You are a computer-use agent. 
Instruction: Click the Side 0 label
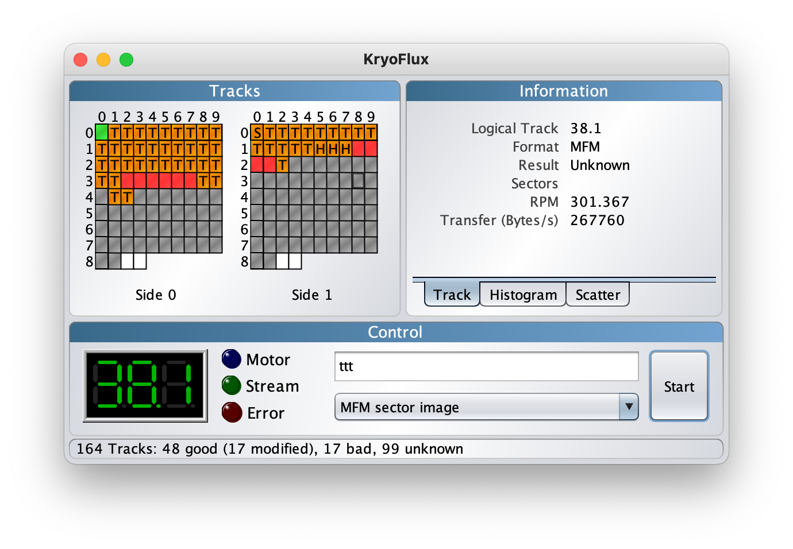156,295
